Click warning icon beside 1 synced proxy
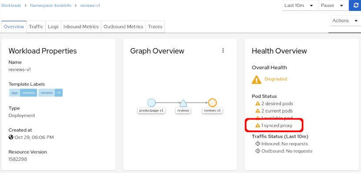Viewport: 361px width, 173px height. [x=258, y=126]
